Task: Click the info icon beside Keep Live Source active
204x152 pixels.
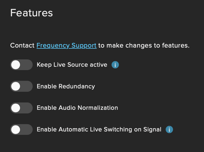Action: [115, 65]
